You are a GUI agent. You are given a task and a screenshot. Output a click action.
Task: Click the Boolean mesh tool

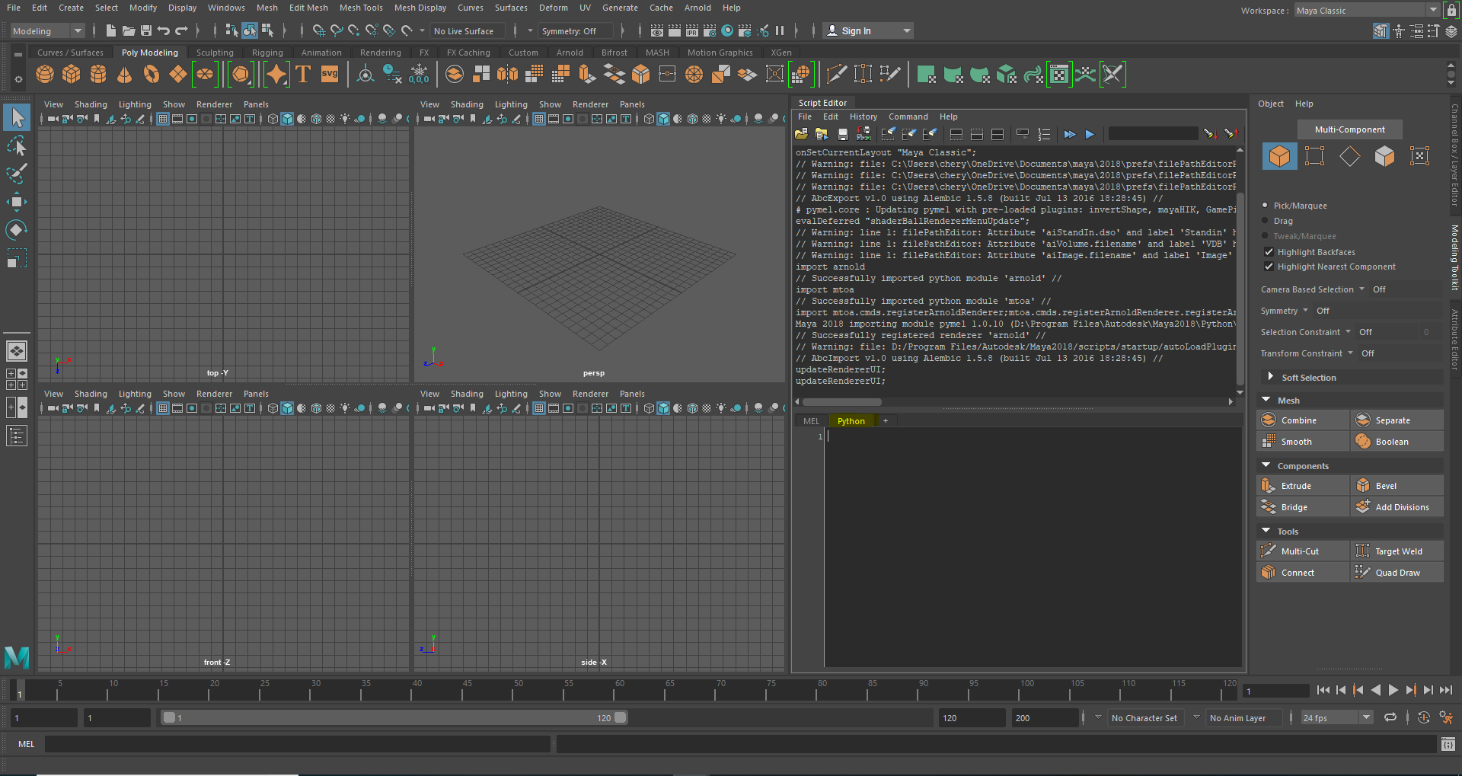pyautogui.click(x=1391, y=442)
